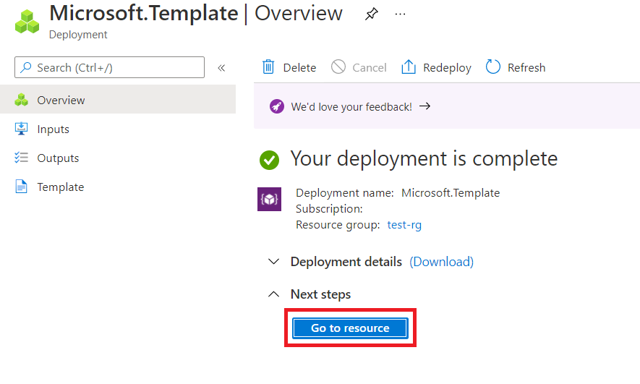Click the Your deployment is complete heading
Viewport: 640px width, 384px height.
(x=424, y=158)
